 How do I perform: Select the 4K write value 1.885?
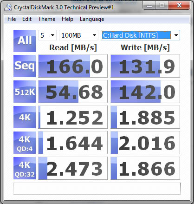point(145,117)
